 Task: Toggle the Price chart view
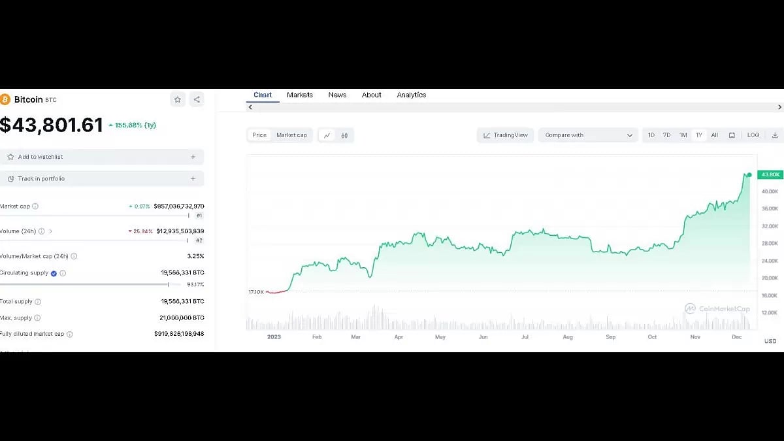[259, 135]
